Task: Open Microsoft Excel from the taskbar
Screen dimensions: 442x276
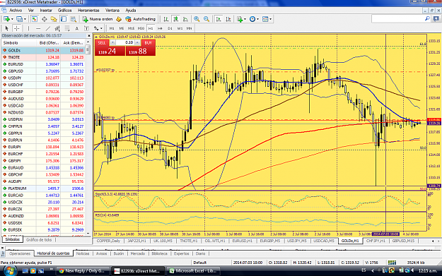Action: 193,271
